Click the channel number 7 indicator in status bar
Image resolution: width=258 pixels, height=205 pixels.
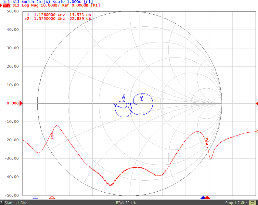(x=1, y=203)
